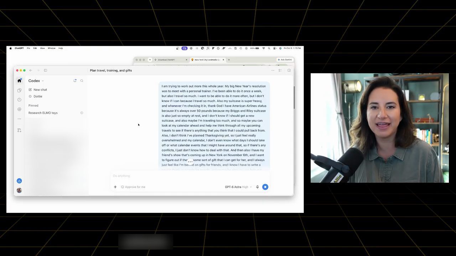Open the user profile avatar
This screenshot has height=256, width=456.
[19, 190]
